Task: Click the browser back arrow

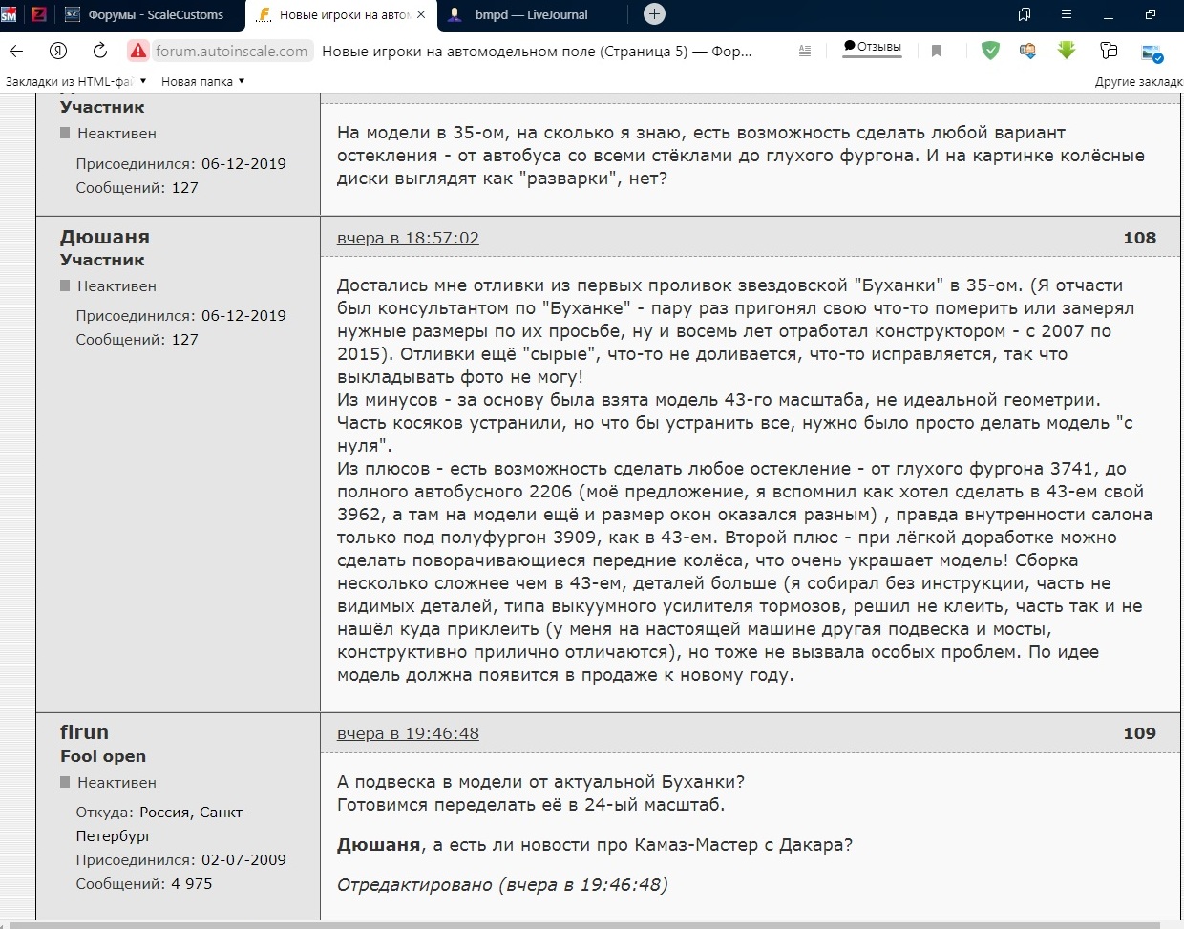Action: click(x=16, y=52)
